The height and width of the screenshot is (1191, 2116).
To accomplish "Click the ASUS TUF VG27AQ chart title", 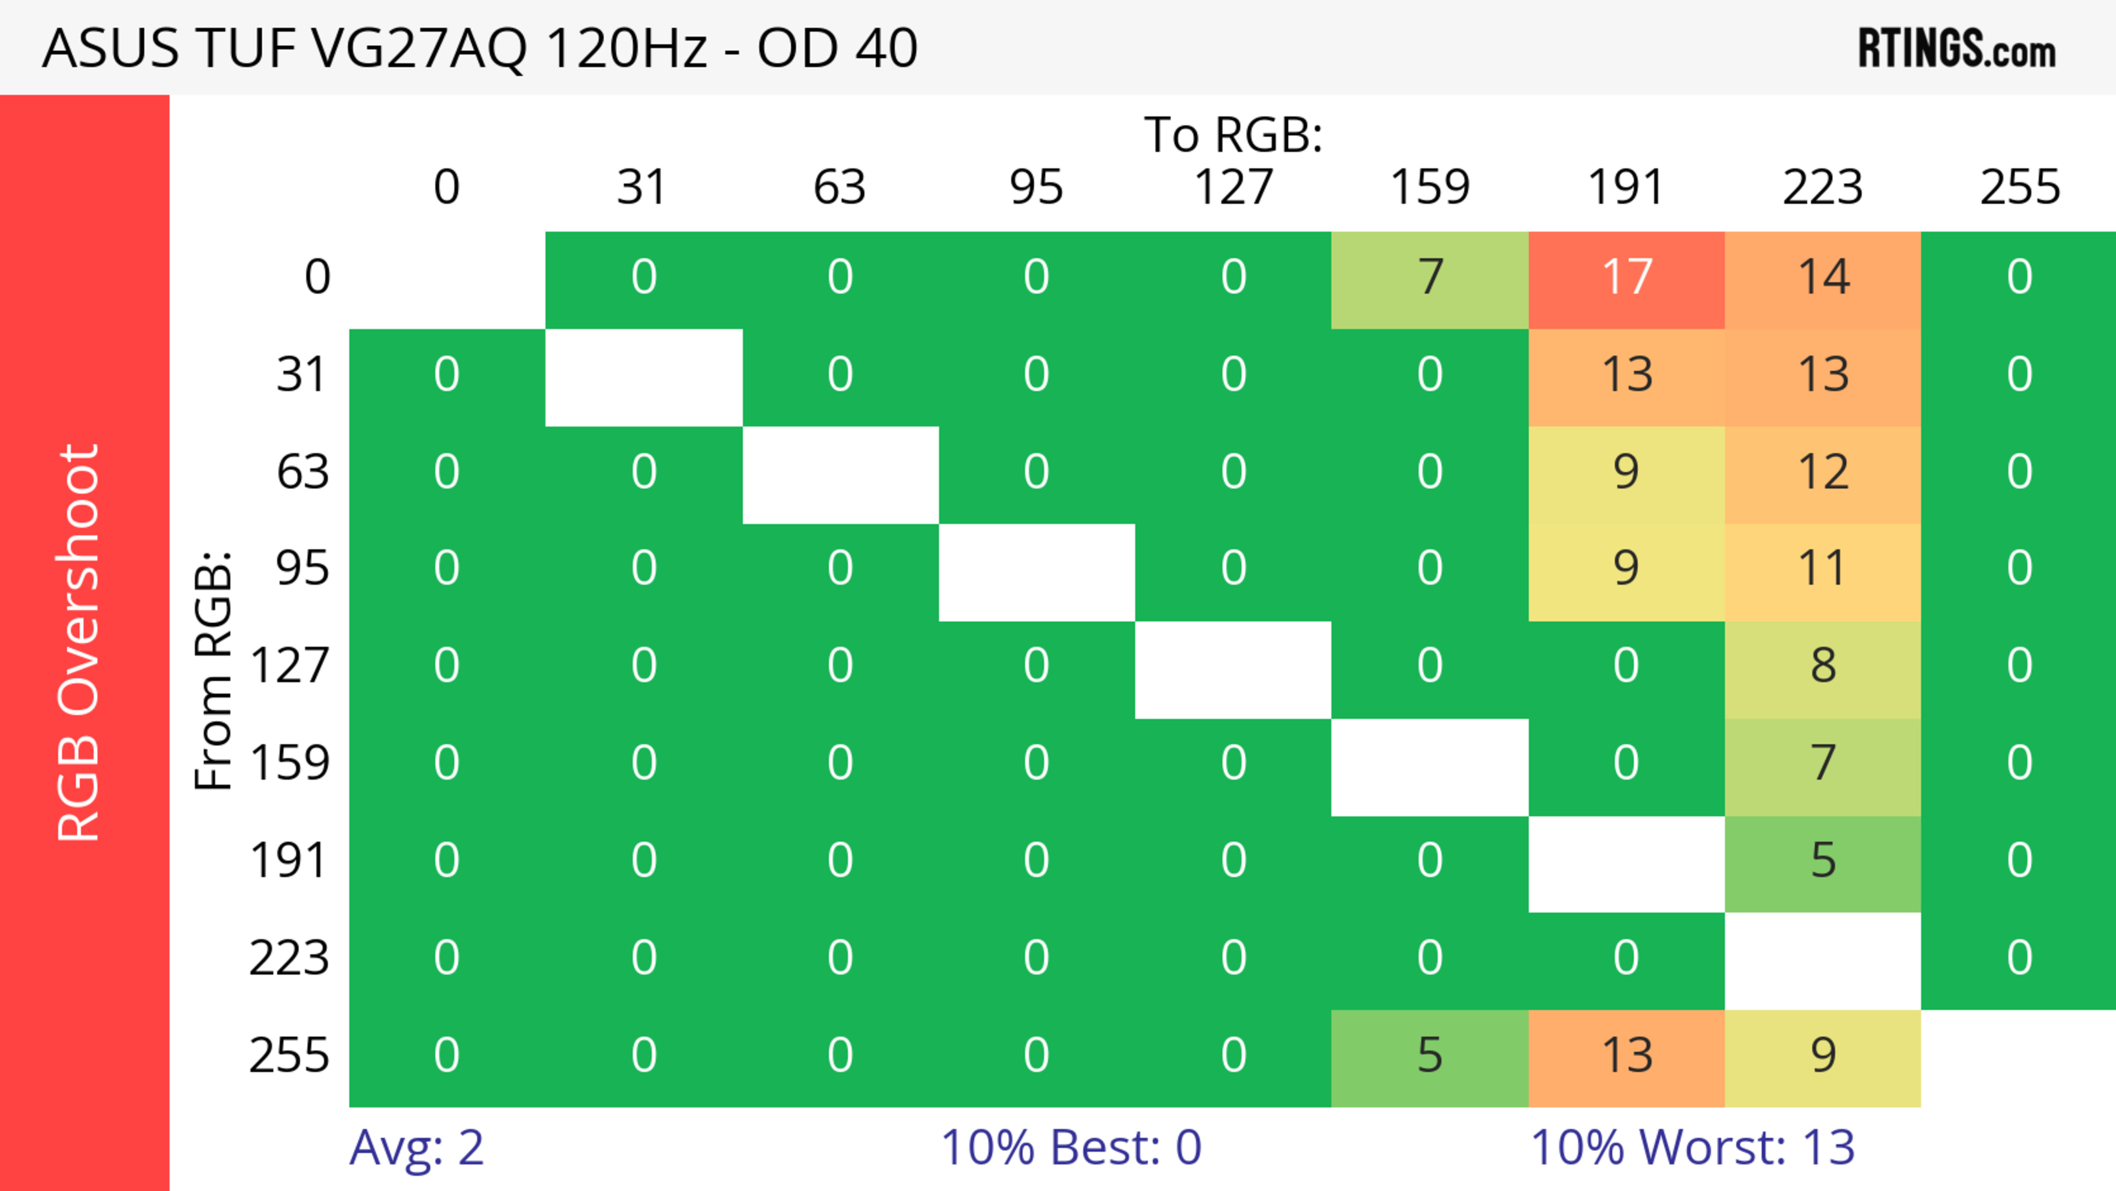I will (x=480, y=47).
